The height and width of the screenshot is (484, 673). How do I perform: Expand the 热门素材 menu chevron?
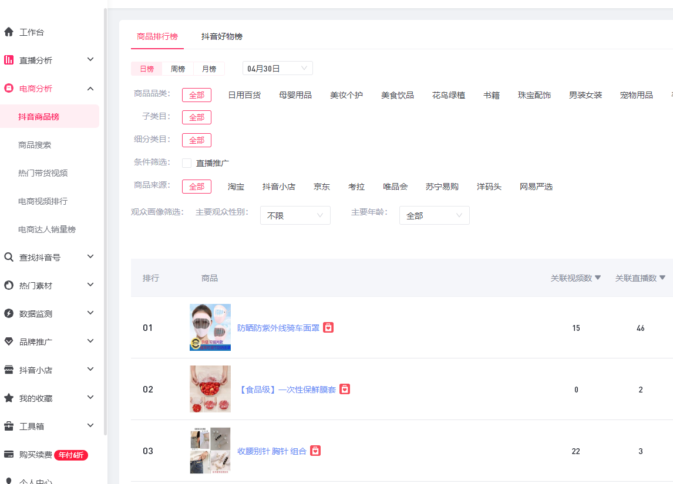(x=90, y=285)
